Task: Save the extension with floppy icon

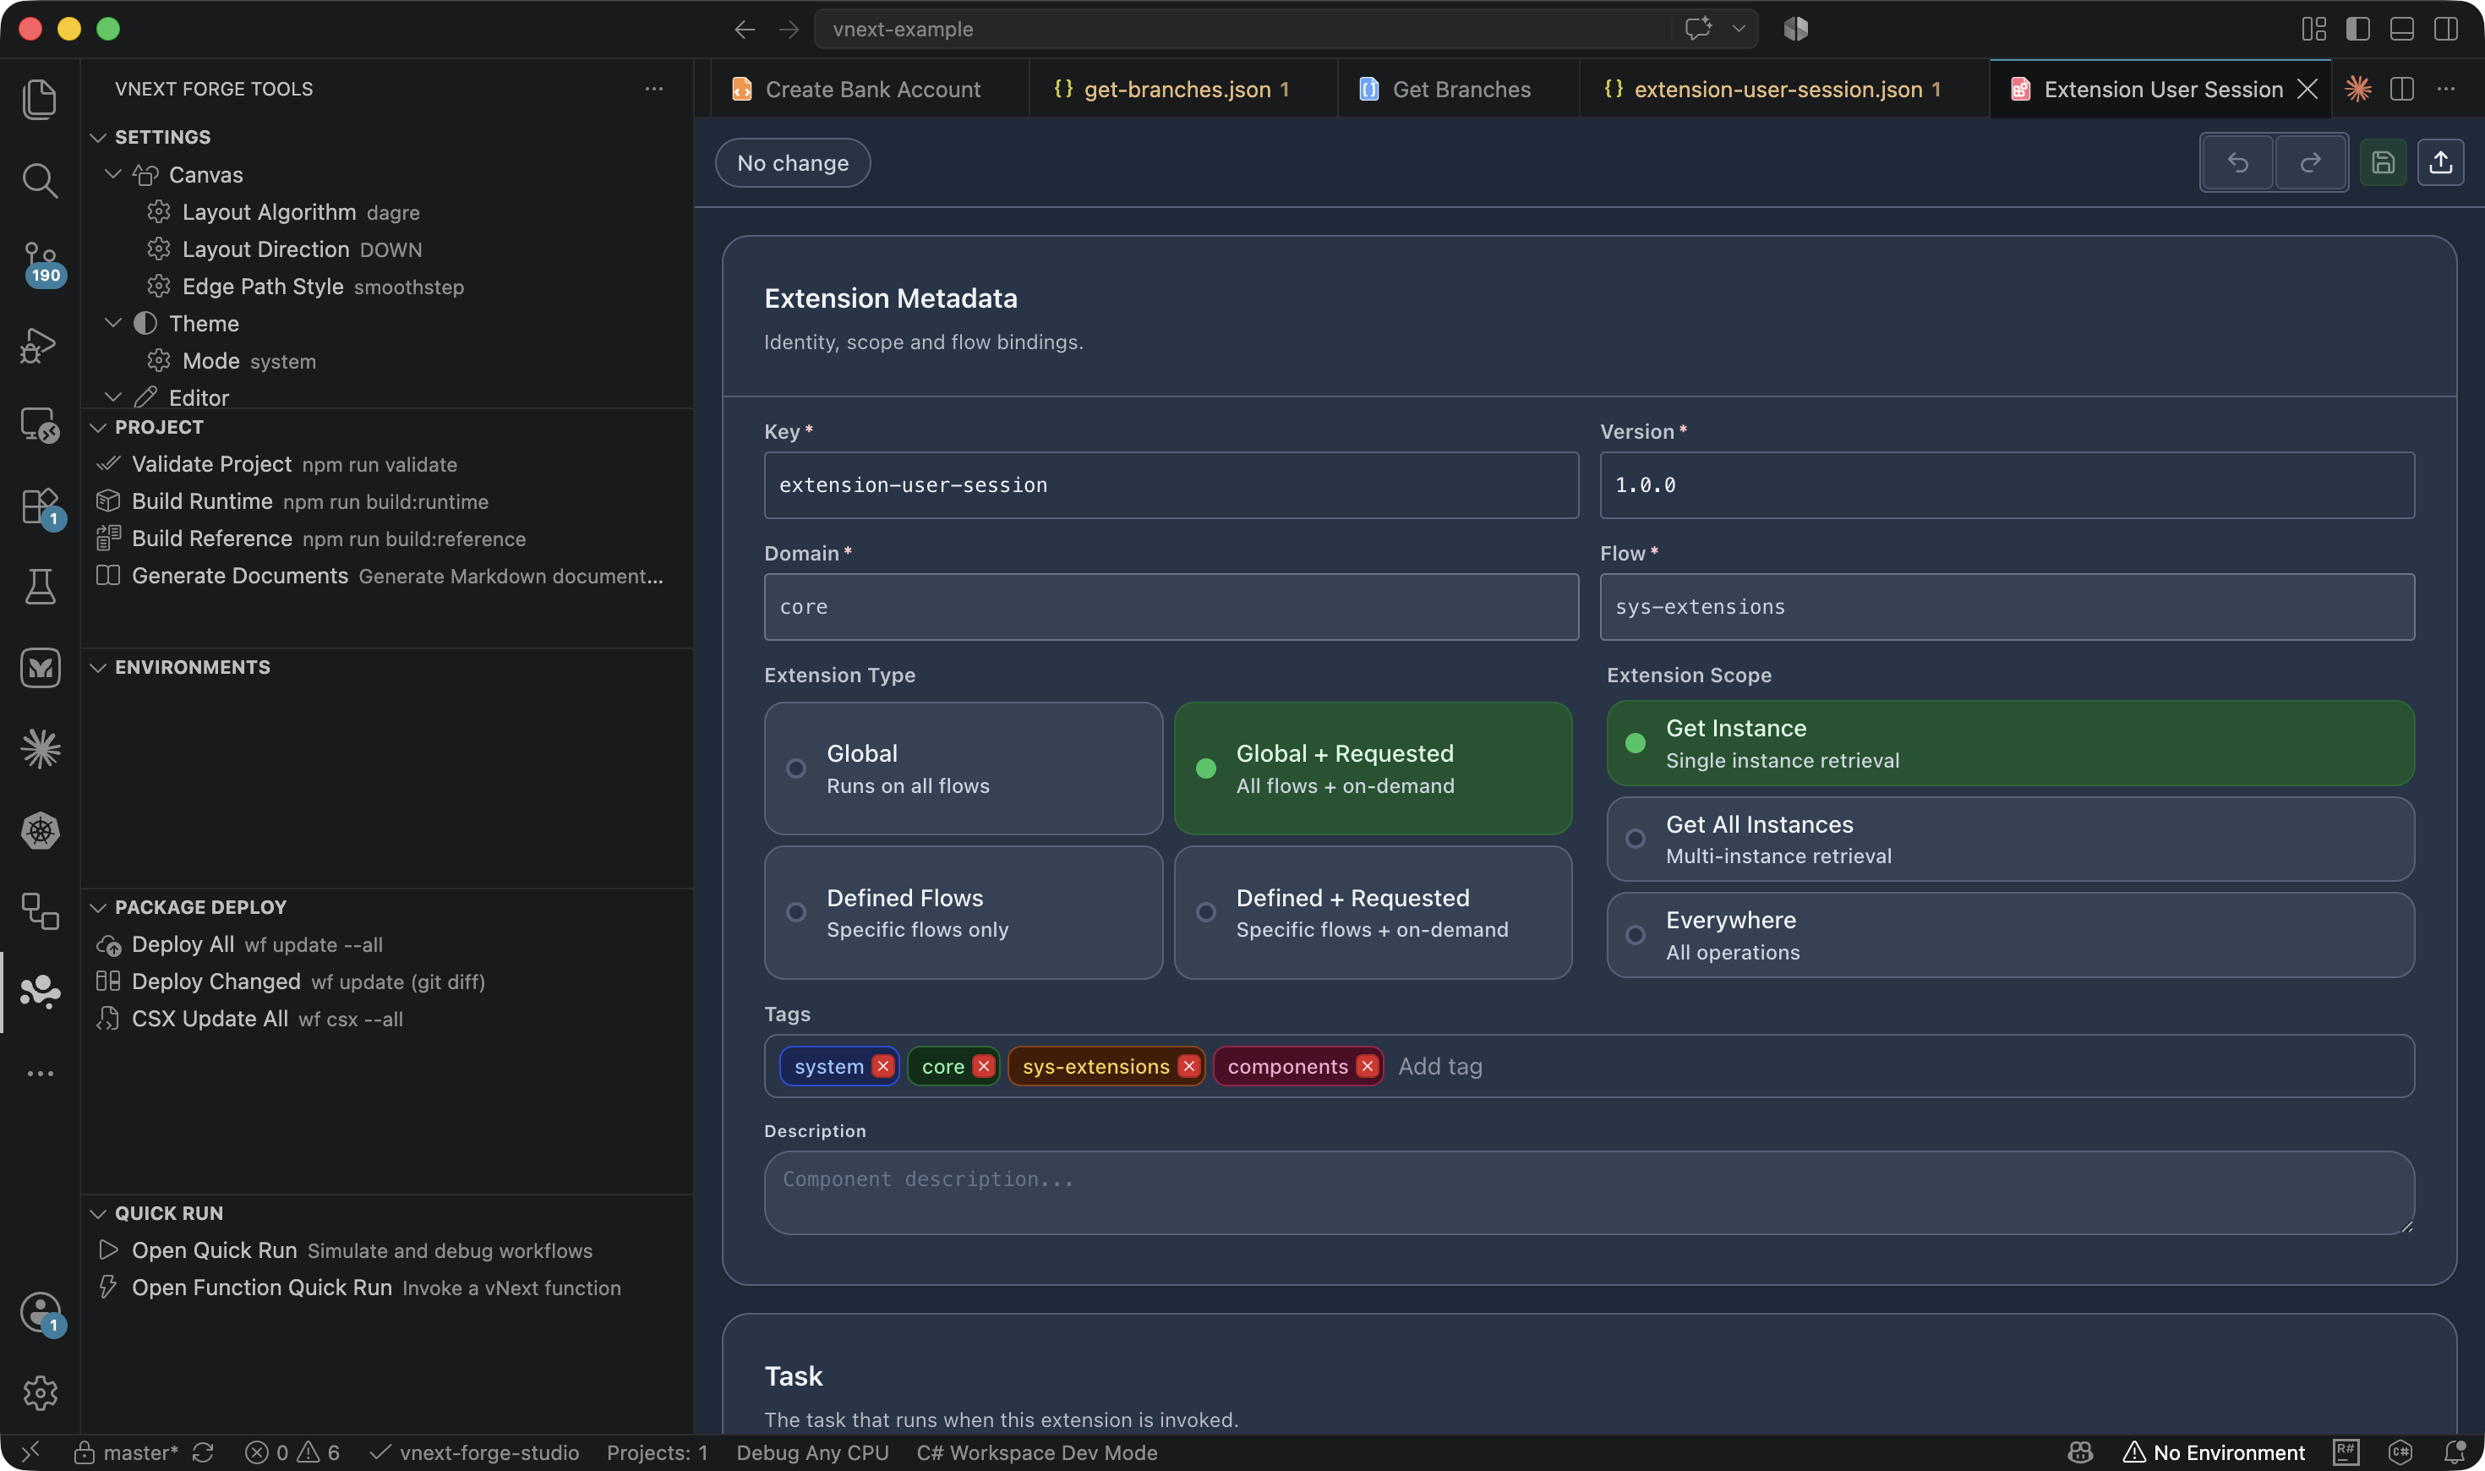Action: click(x=2383, y=162)
